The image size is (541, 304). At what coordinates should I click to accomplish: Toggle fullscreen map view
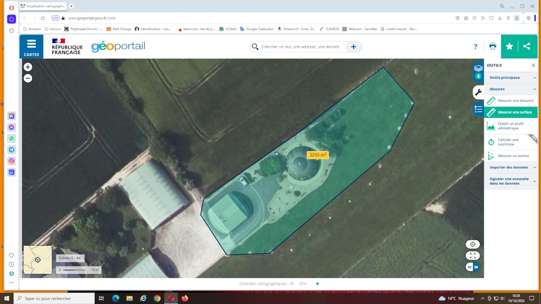point(473,255)
